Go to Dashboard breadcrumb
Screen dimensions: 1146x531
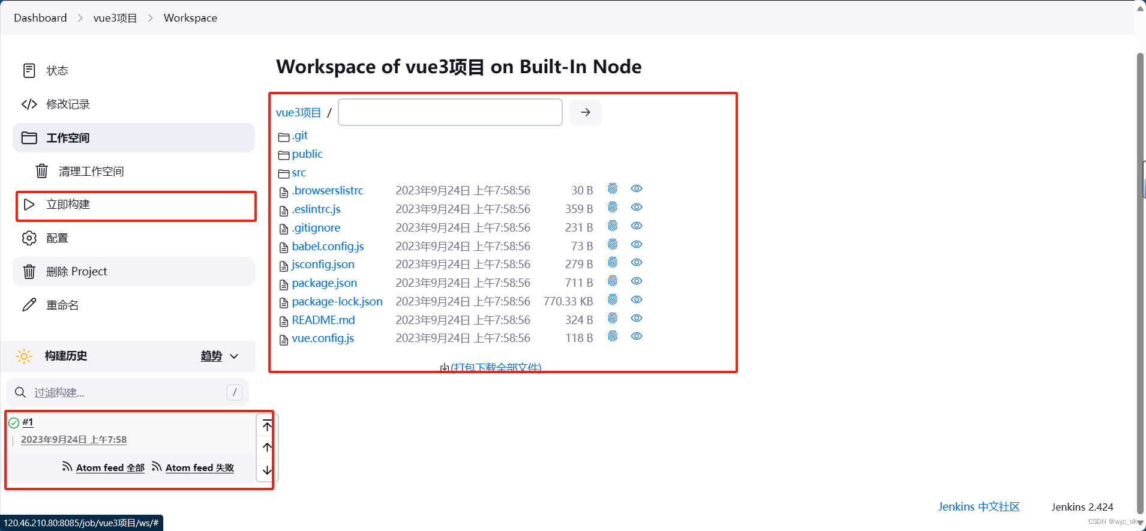pyautogui.click(x=40, y=18)
